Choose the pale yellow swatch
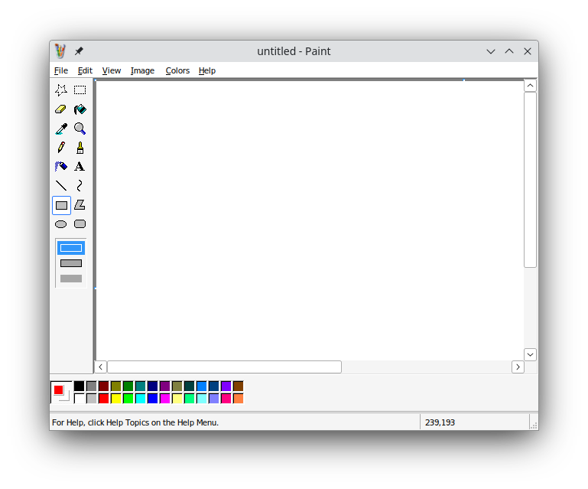 pos(177,398)
